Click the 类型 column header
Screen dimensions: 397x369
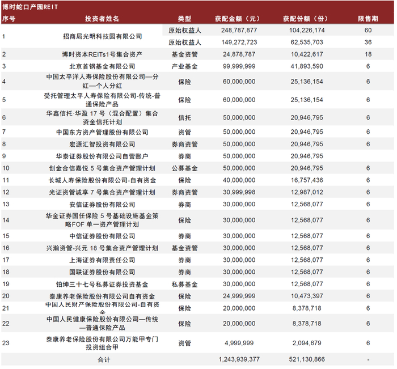pyautogui.click(x=184, y=19)
